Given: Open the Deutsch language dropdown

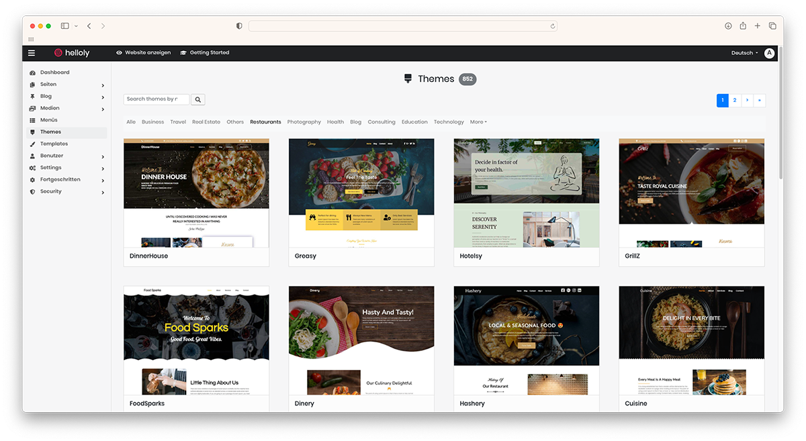Looking at the screenshot, I should click(x=744, y=53).
